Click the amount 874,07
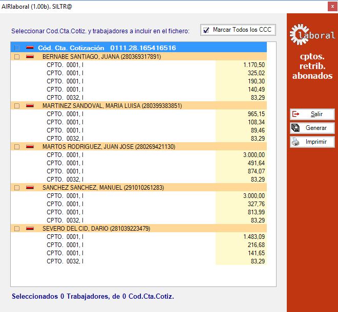 256,171
